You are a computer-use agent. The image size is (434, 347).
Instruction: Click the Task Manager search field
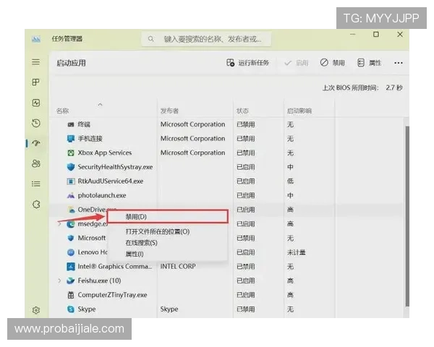click(x=206, y=39)
